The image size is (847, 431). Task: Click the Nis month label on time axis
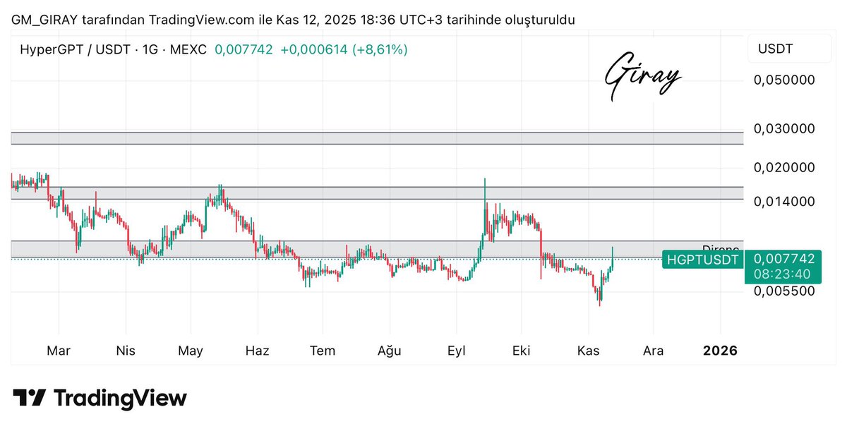coord(126,351)
